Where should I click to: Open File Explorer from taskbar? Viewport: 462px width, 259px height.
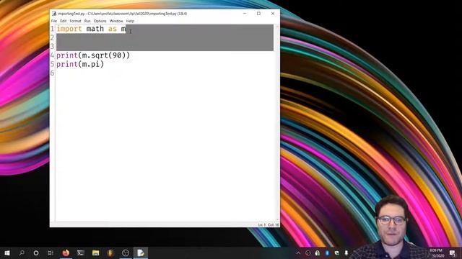(x=95, y=253)
